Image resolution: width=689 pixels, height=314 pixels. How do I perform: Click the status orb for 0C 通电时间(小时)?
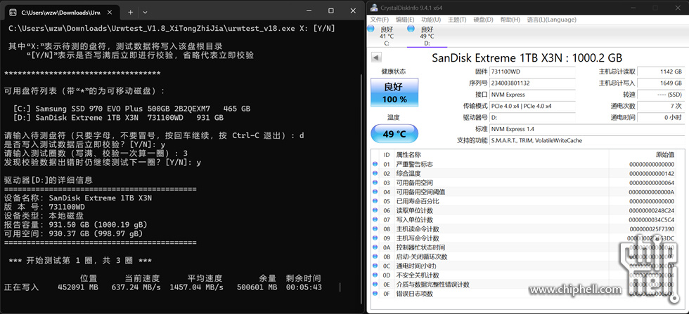pyautogui.click(x=375, y=266)
